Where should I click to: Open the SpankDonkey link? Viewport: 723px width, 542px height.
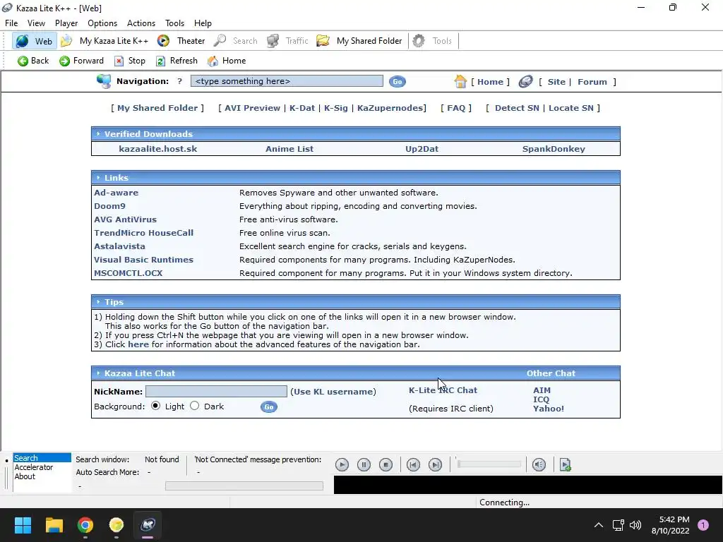click(554, 149)
